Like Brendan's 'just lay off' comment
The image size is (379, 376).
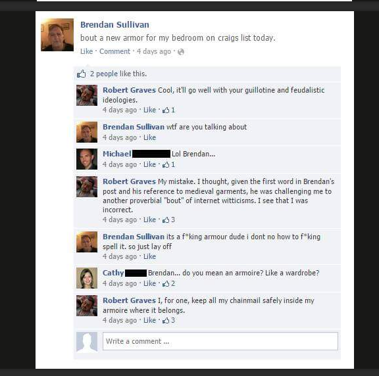click(x=149, y=256)
